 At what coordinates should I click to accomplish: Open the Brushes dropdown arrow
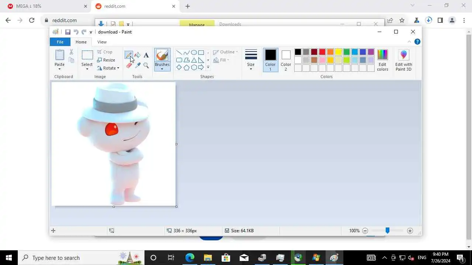[162, 69]
